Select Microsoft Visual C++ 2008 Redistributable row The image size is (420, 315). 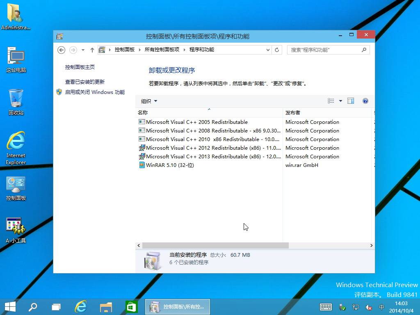click(210, 131)
